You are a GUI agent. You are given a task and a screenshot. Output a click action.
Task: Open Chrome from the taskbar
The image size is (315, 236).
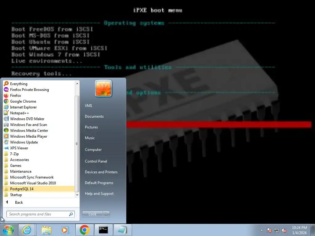[84, 230]
